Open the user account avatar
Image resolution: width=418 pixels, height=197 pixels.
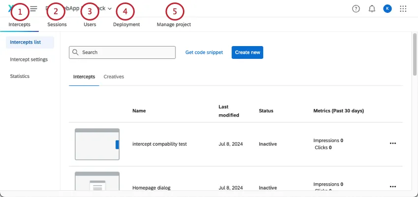(388, 9)
